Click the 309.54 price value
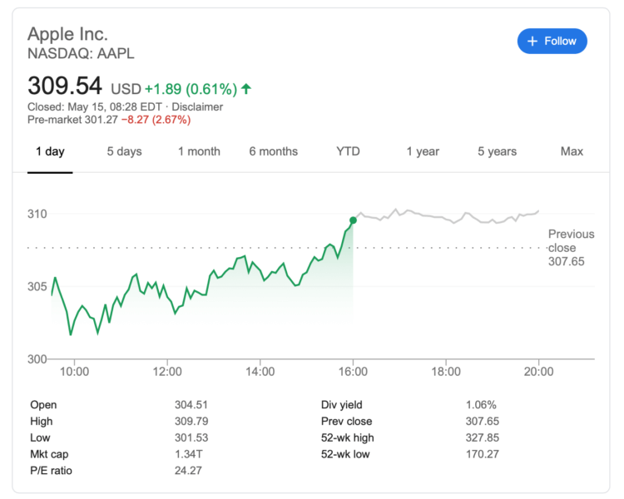This screenshot has height=499, width=624. (x=64, y=86)
